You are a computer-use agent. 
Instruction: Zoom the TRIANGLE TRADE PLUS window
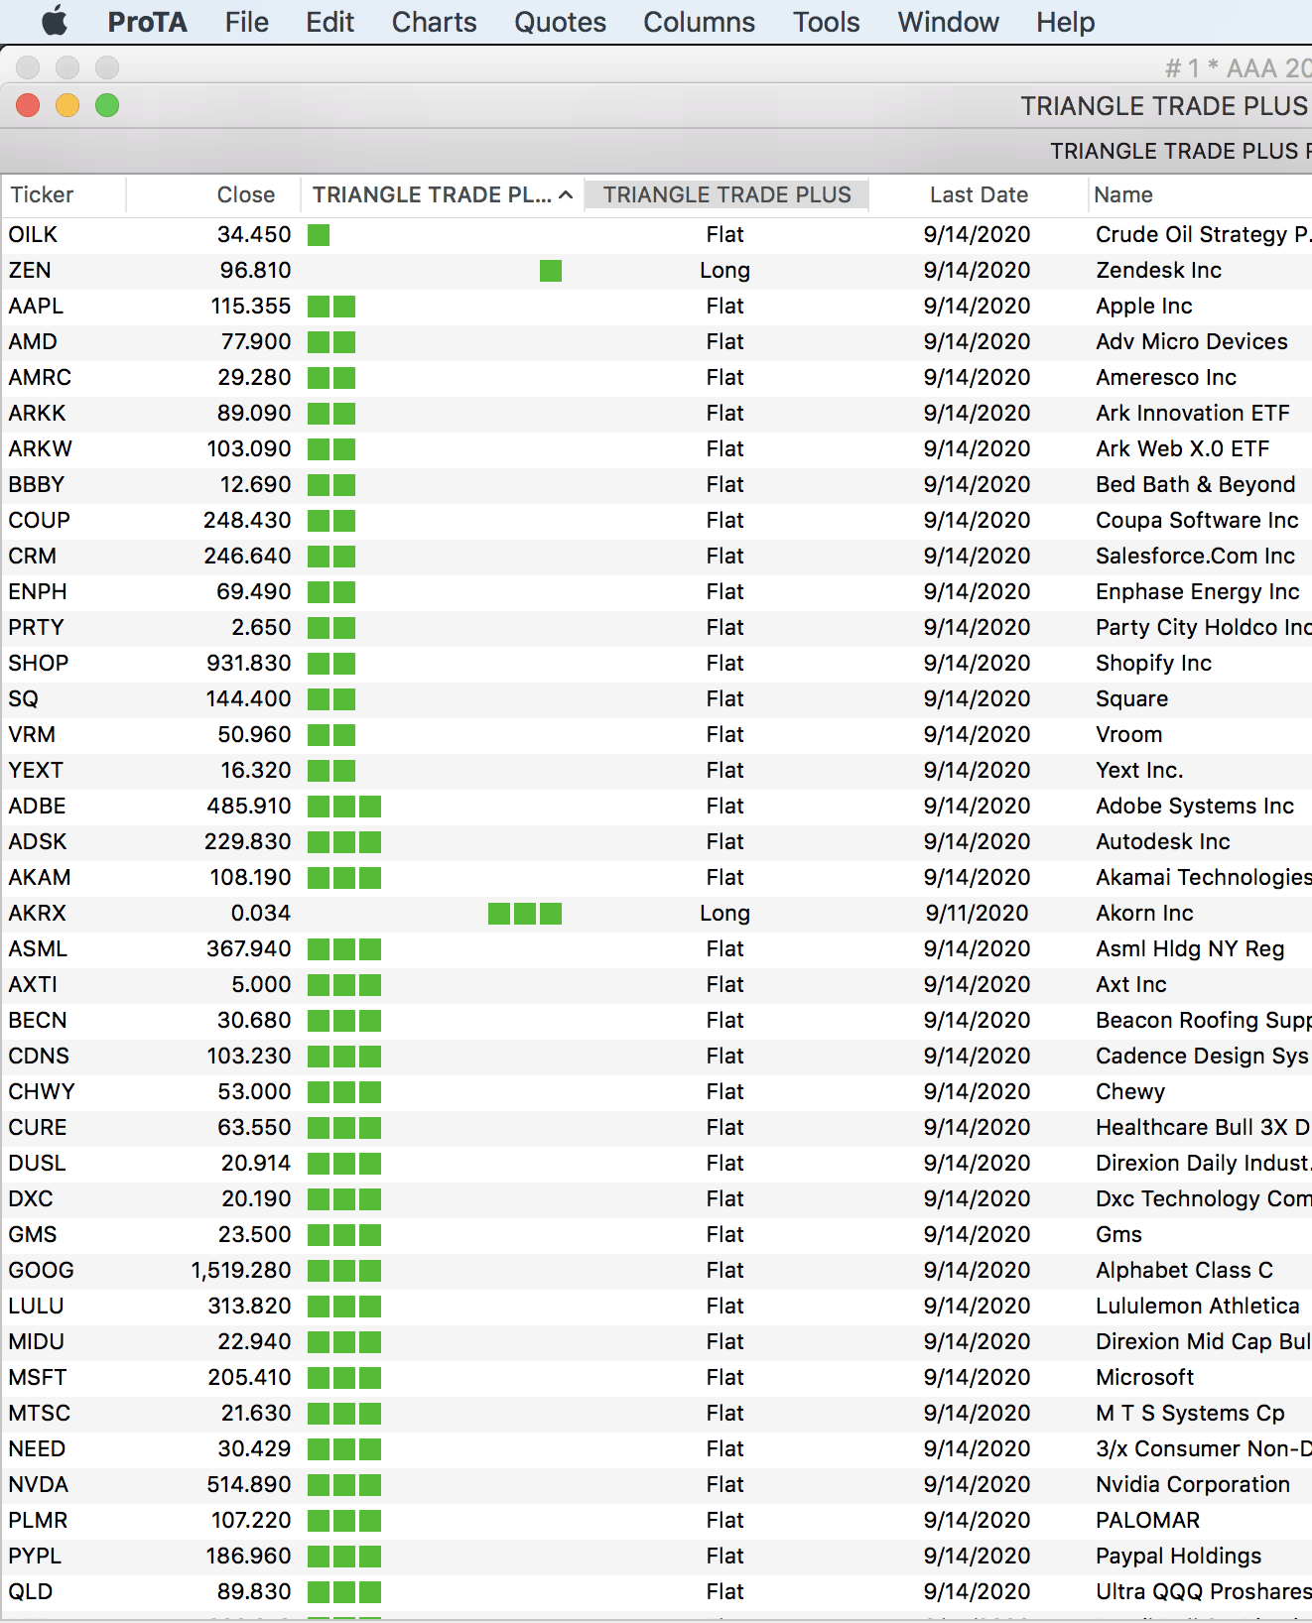point(107,105)
